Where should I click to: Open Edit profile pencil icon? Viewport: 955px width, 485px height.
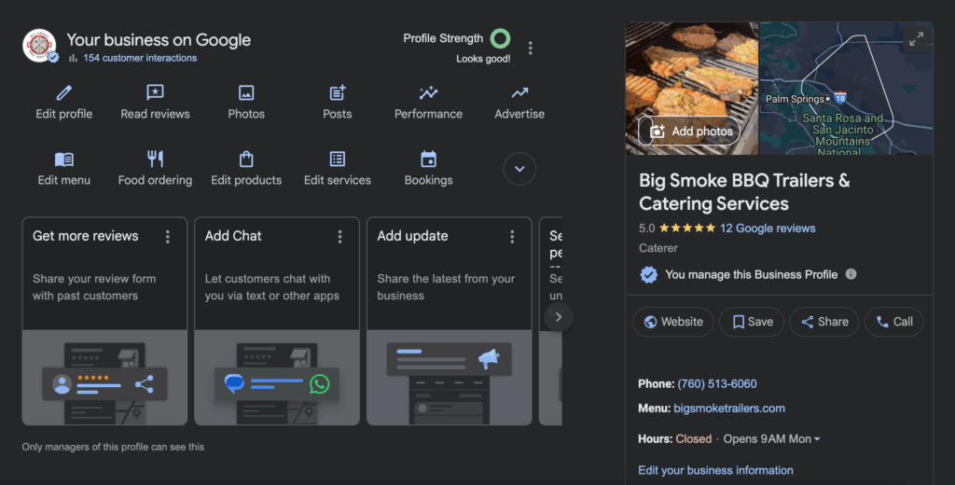[x=63, y=93]
